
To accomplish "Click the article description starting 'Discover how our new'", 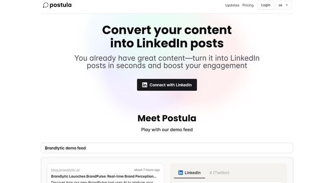I will [x=102, y=182].
